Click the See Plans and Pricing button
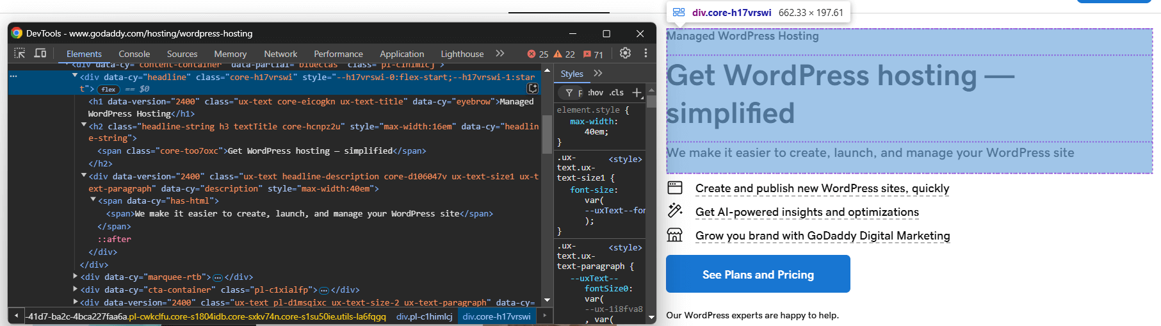 (758, 274)
